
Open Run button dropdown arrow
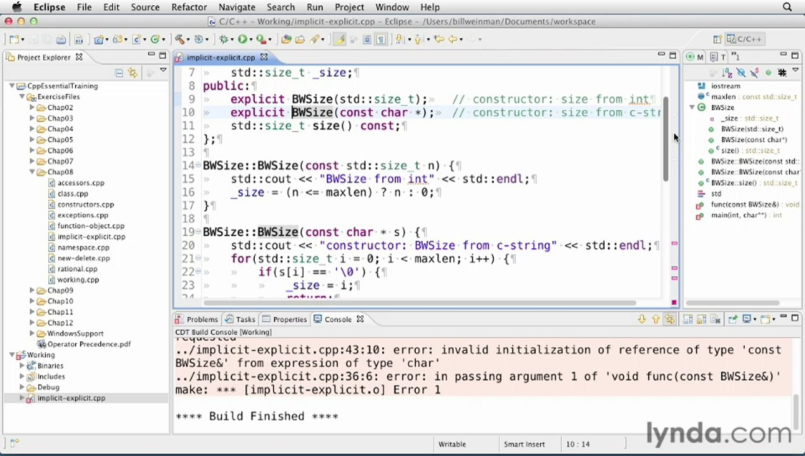click(251, 39)
